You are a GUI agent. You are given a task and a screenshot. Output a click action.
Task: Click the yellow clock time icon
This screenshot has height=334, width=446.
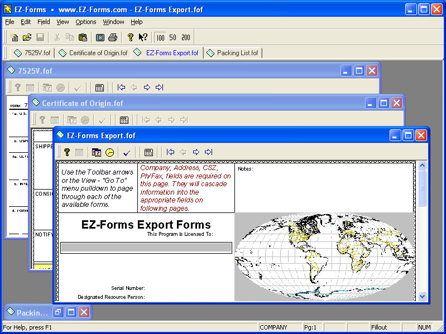109,152
